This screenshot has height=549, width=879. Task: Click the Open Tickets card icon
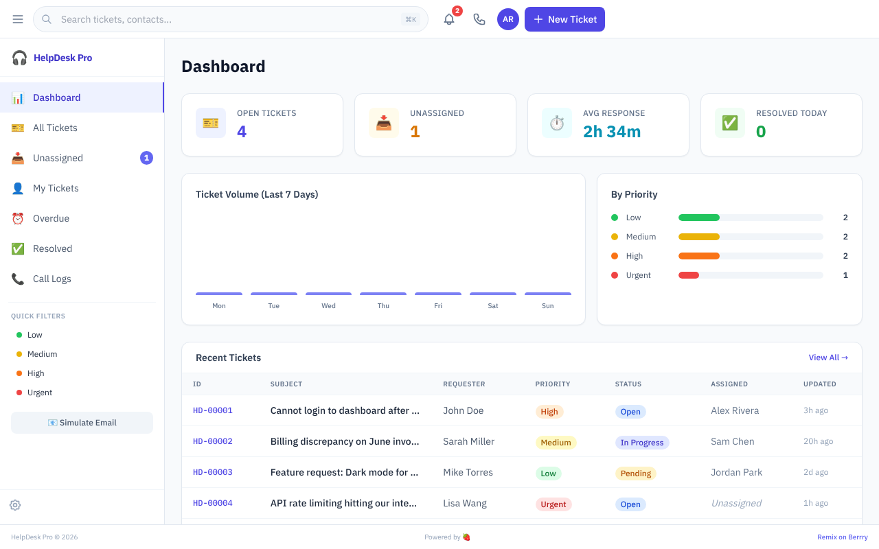pos(211,123)
